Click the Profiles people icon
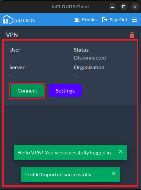 [x=77, y=20]
